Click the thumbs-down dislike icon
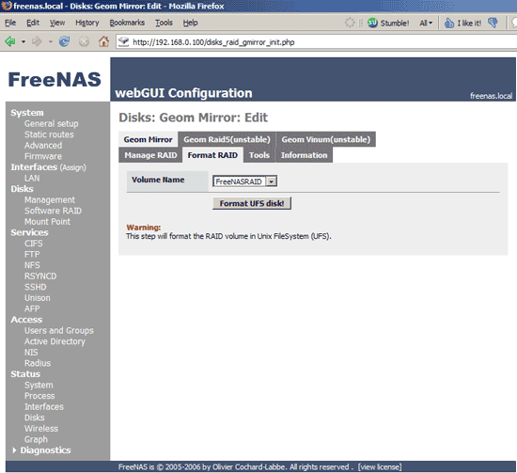Viewport: 517px width, 473px height. (x=493, y=23)
